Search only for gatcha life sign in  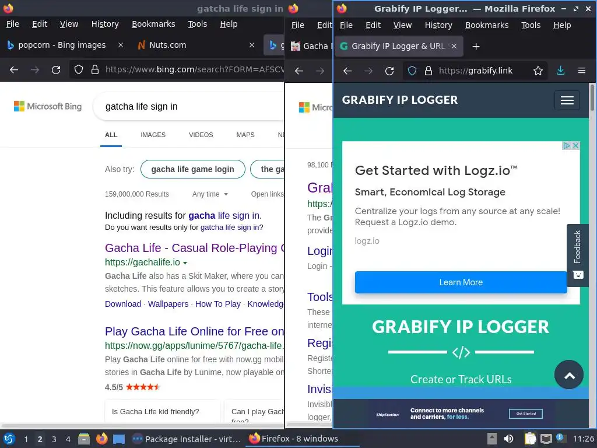230,228
